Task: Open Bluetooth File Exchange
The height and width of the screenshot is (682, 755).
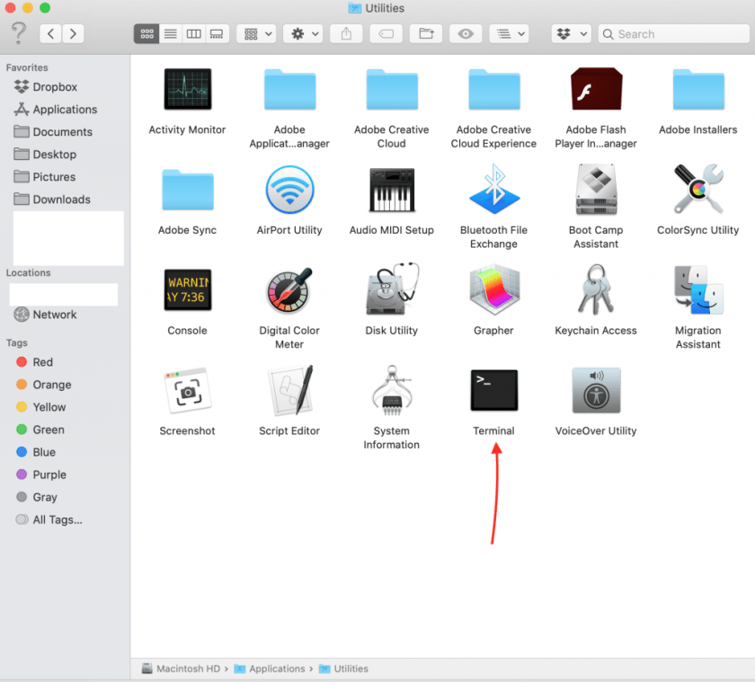Action: click(x=494, y=190)
